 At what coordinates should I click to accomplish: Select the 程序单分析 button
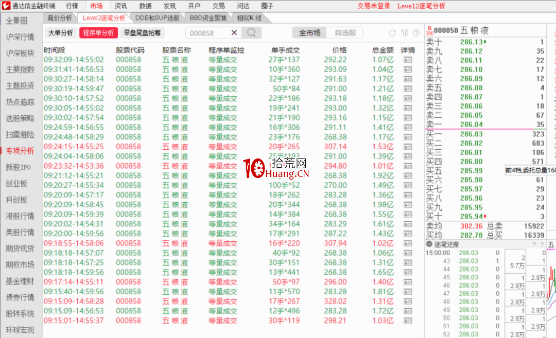click(x=98, y=33)
